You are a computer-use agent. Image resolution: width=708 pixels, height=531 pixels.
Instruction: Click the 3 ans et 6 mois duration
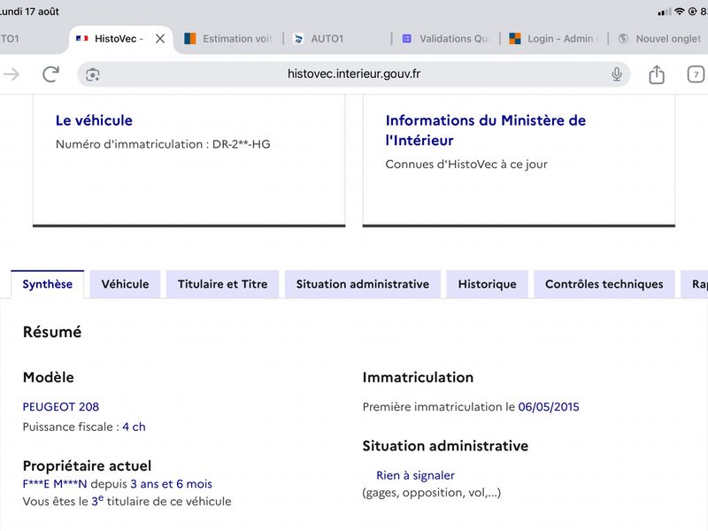[x=171, y=484]
